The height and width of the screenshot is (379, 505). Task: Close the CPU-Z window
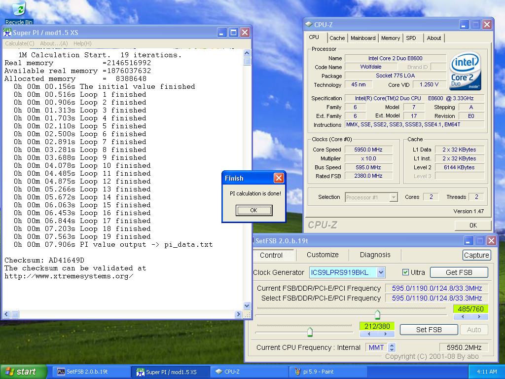coord(487,25)
